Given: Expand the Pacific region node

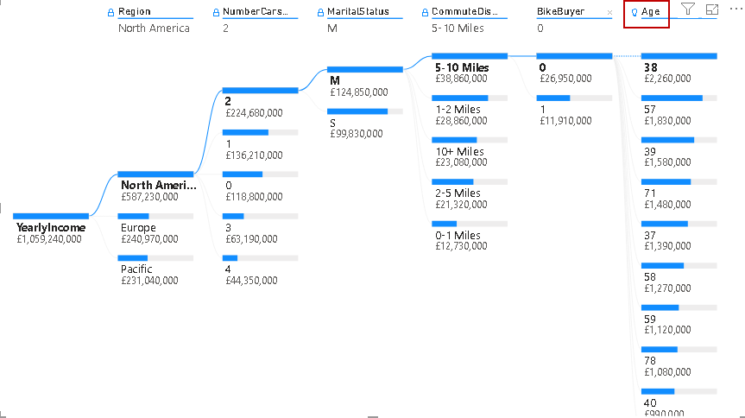Looking at the screenshot, I should 138,269.
